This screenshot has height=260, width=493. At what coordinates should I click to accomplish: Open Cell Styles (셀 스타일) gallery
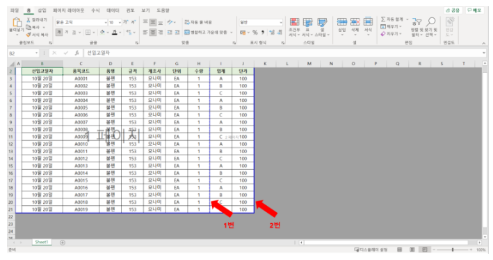tap(322, 27)
